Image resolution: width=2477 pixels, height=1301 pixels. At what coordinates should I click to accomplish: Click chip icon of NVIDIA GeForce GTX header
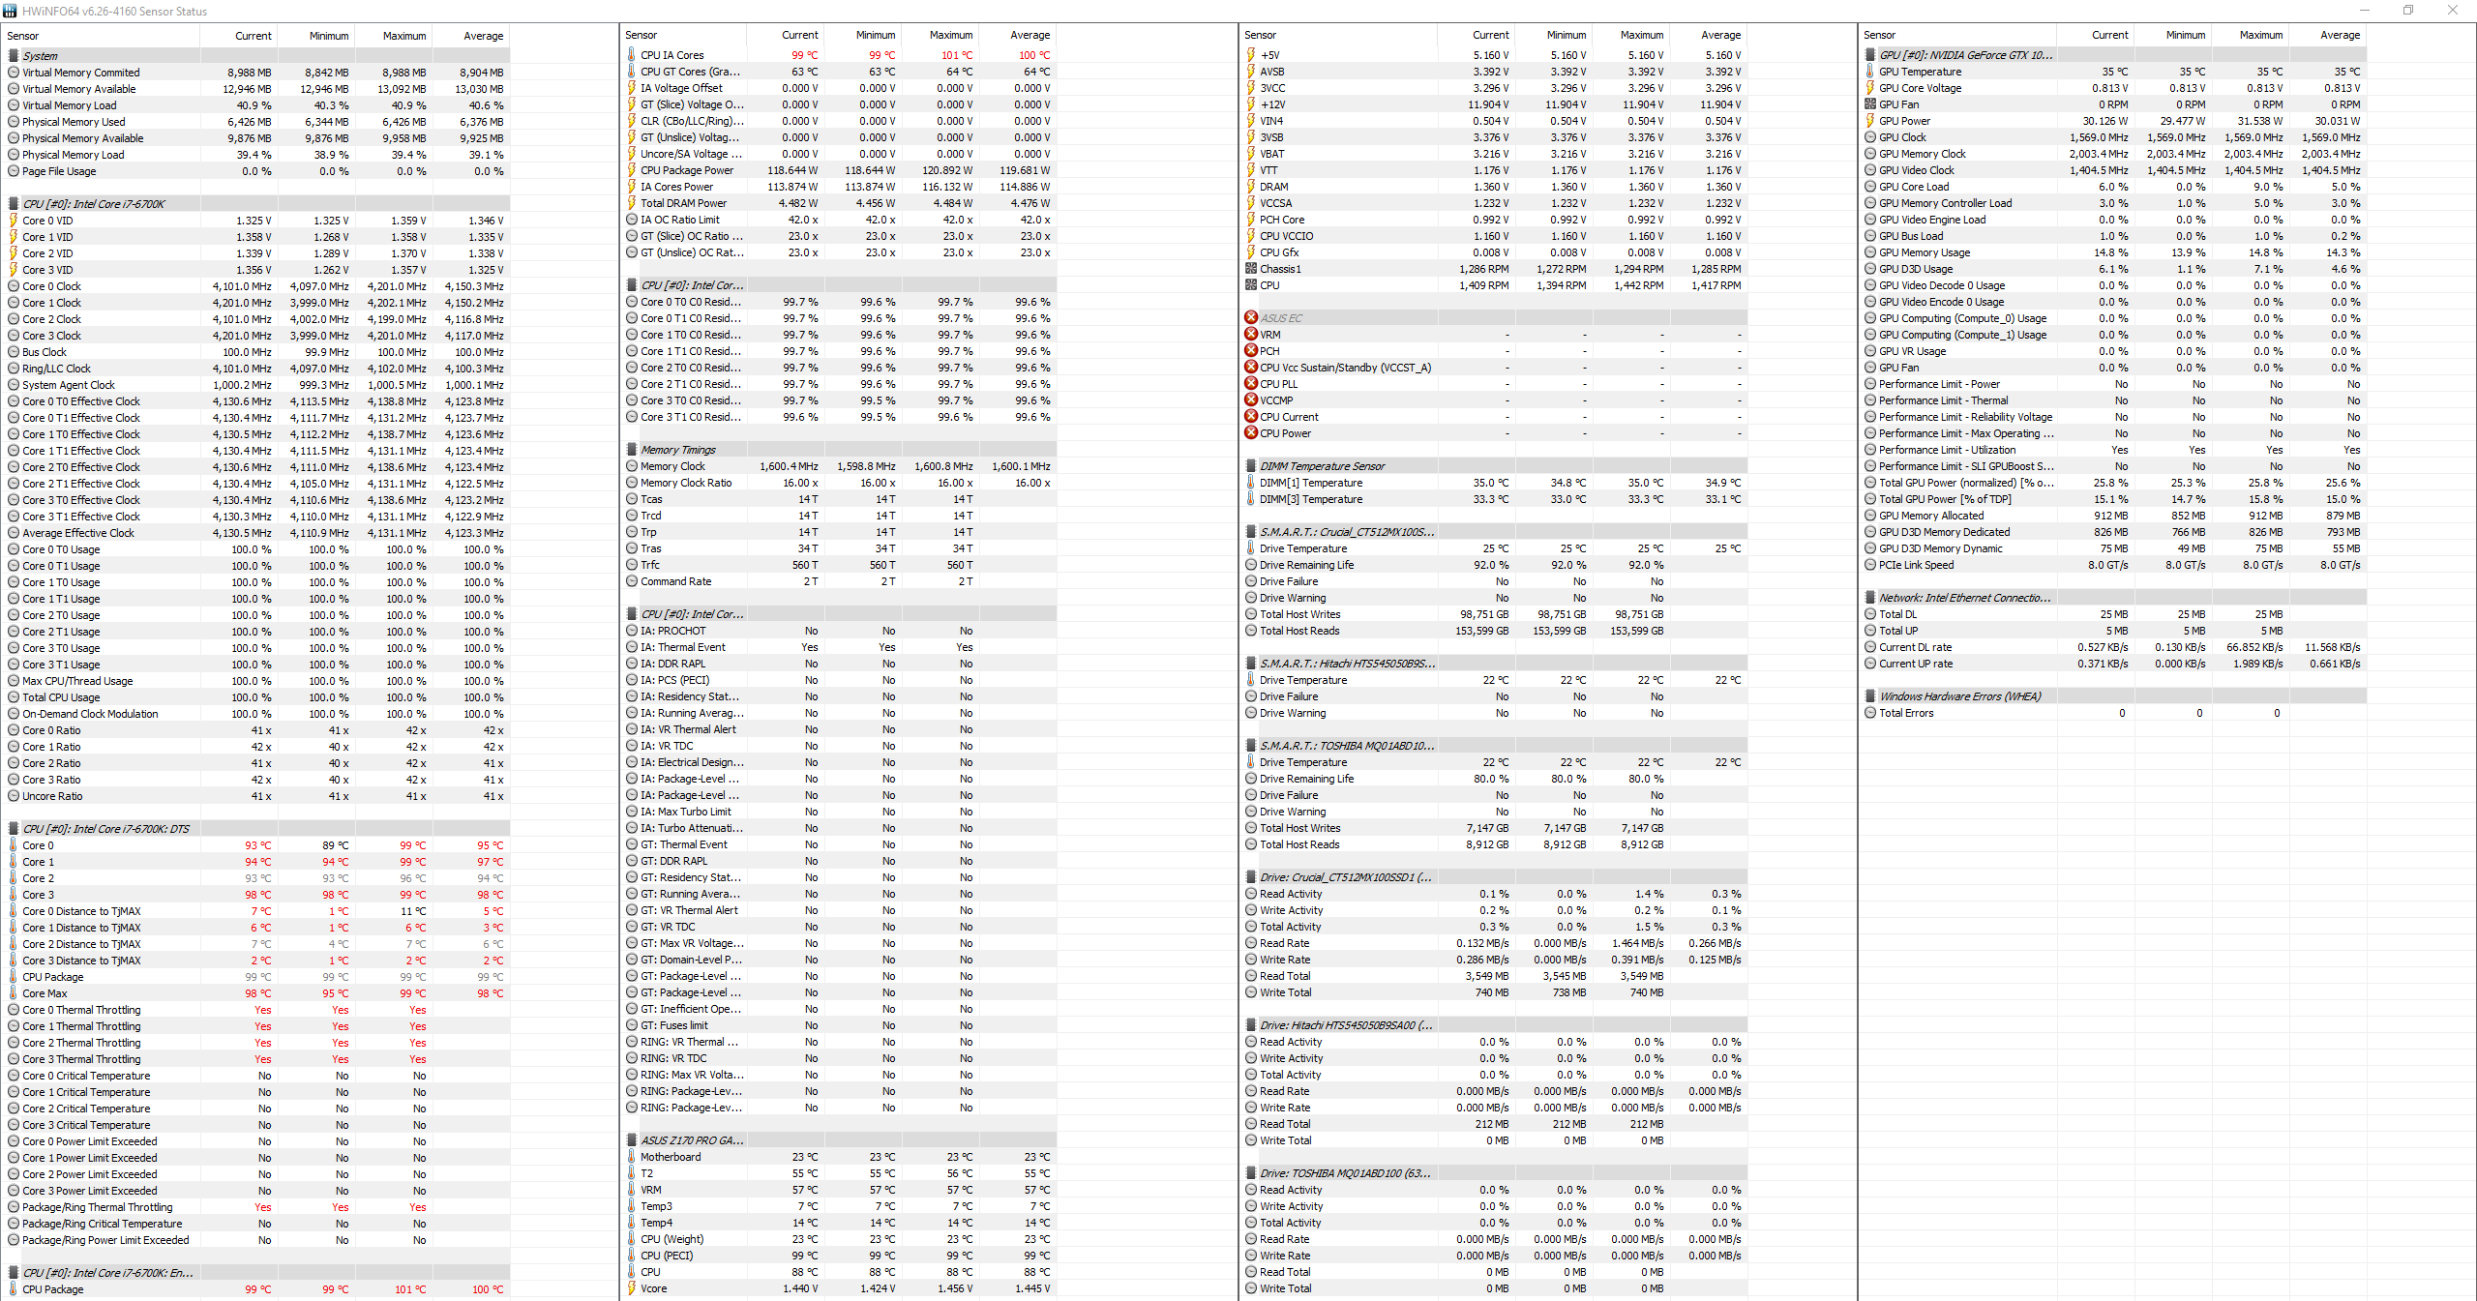coord(1869,55)
